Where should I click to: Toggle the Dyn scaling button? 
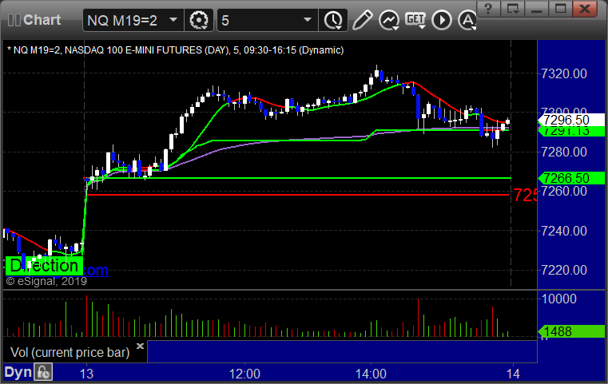tap(18, 372)
